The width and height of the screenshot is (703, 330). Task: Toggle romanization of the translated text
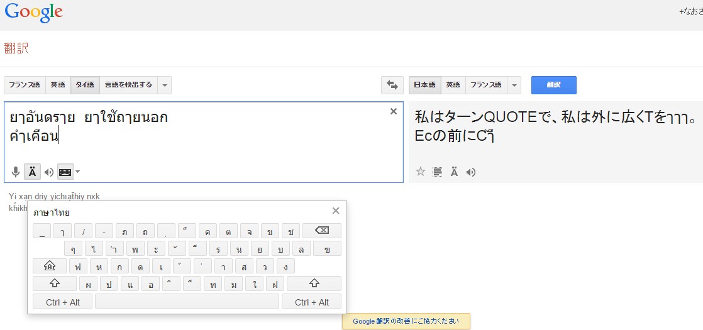click(x=454, y=172)
